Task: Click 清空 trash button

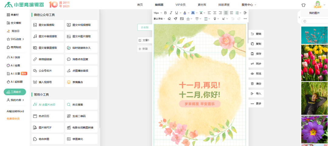Action: tap(256, 83)
